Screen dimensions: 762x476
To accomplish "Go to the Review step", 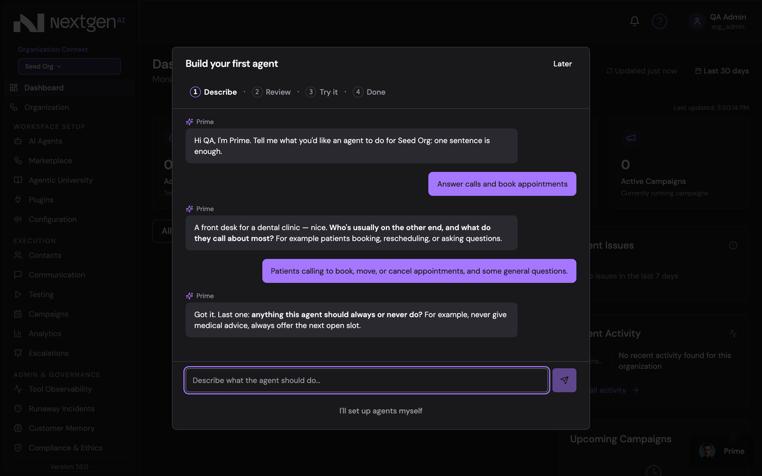I will [x=272, y=92].
